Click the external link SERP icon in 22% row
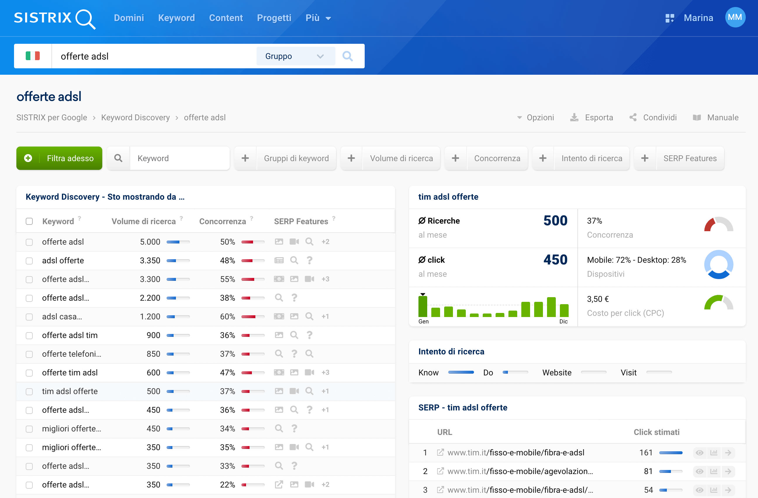This screenshot has width=758, height=498. pos(279,485)
